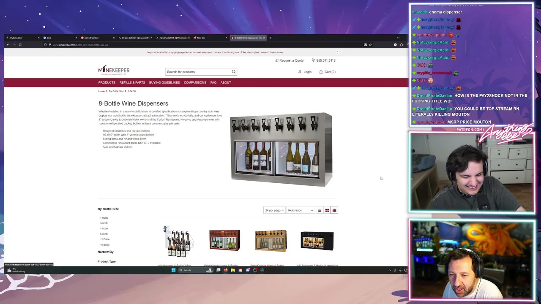Open the COMPARISONS menu
Image resolution: width=541 pixels, height=304 pixels.
pos(195,83)
